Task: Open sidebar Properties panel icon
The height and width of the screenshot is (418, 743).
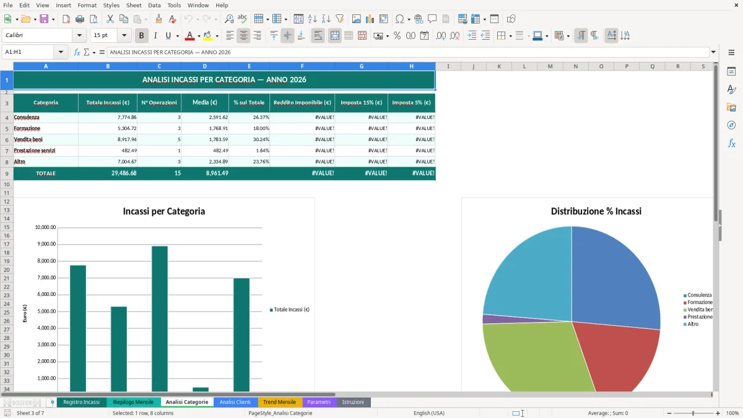Action: pos(731,72)
